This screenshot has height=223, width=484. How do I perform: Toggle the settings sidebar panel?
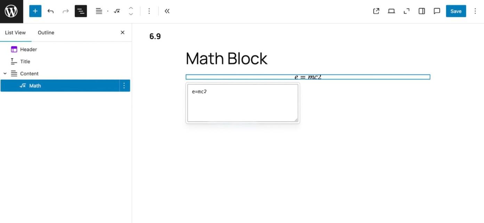pos(421,11)
